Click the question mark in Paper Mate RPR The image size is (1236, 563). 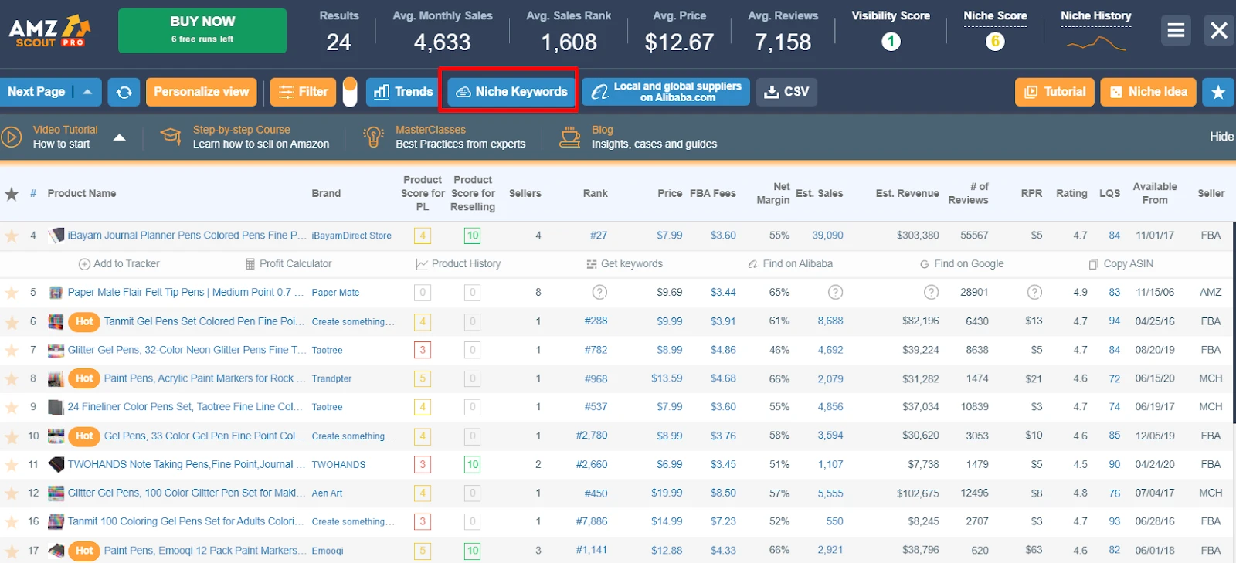coord(1034,292)
